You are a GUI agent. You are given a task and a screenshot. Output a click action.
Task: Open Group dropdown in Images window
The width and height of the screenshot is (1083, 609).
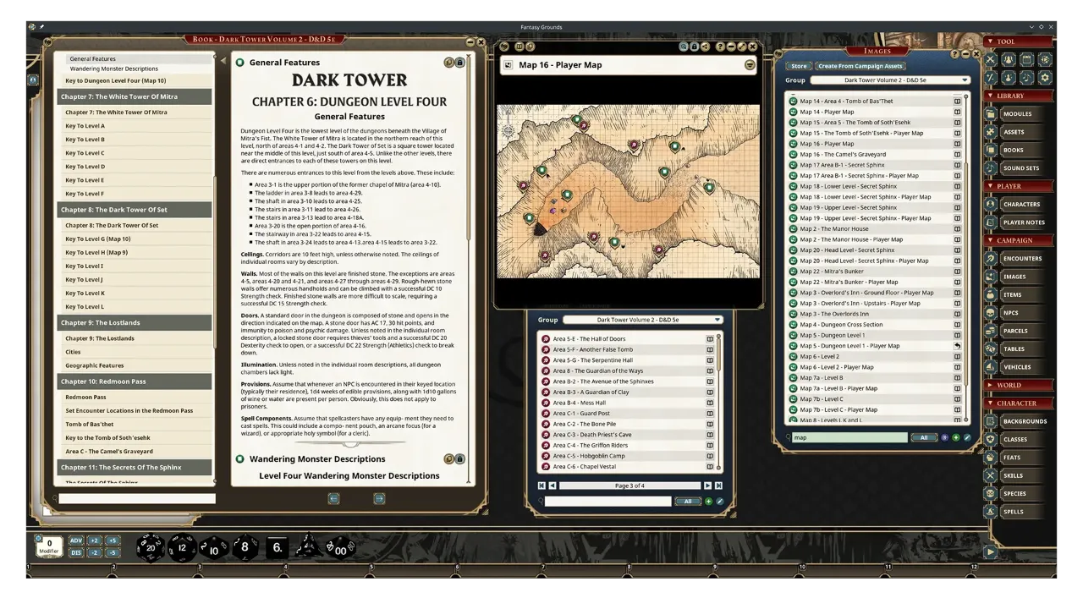890,80
